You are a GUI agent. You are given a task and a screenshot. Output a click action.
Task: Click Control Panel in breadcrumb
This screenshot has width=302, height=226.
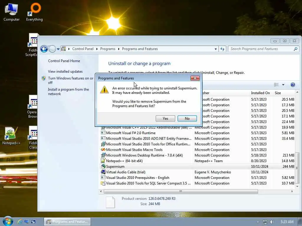pyautogui.click(x=83, y=49)
